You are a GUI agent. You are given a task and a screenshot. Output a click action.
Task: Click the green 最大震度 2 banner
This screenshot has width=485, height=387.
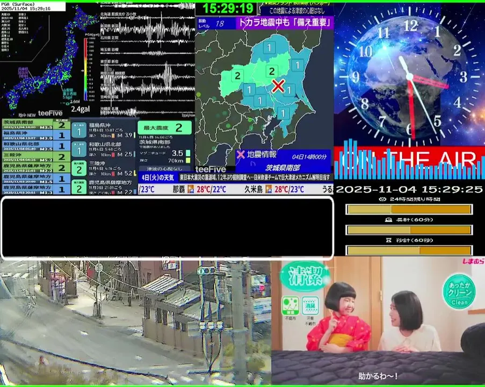click(x=164, y=127)
